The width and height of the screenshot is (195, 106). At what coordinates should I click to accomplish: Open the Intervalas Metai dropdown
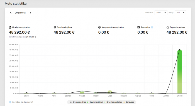click(161, 13)
